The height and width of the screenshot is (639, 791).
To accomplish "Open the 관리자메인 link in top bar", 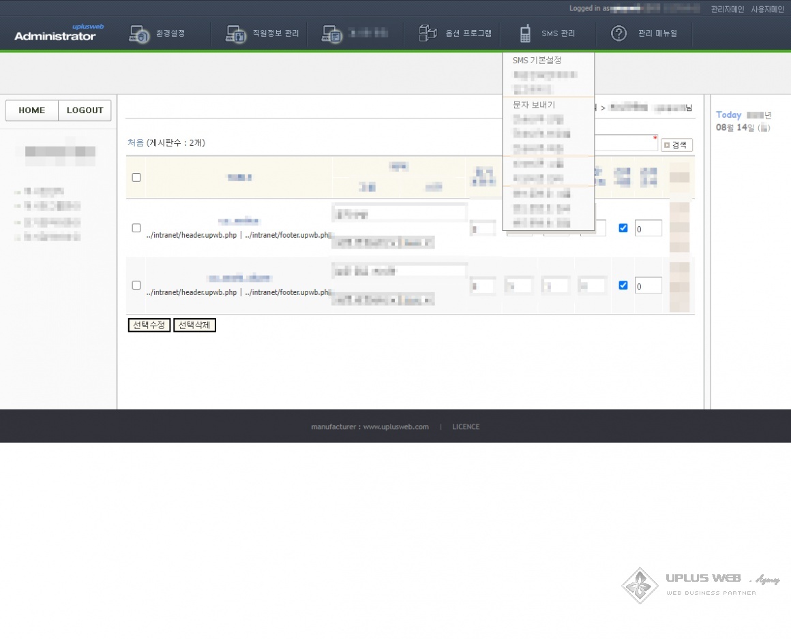I will tap(727, 10).
